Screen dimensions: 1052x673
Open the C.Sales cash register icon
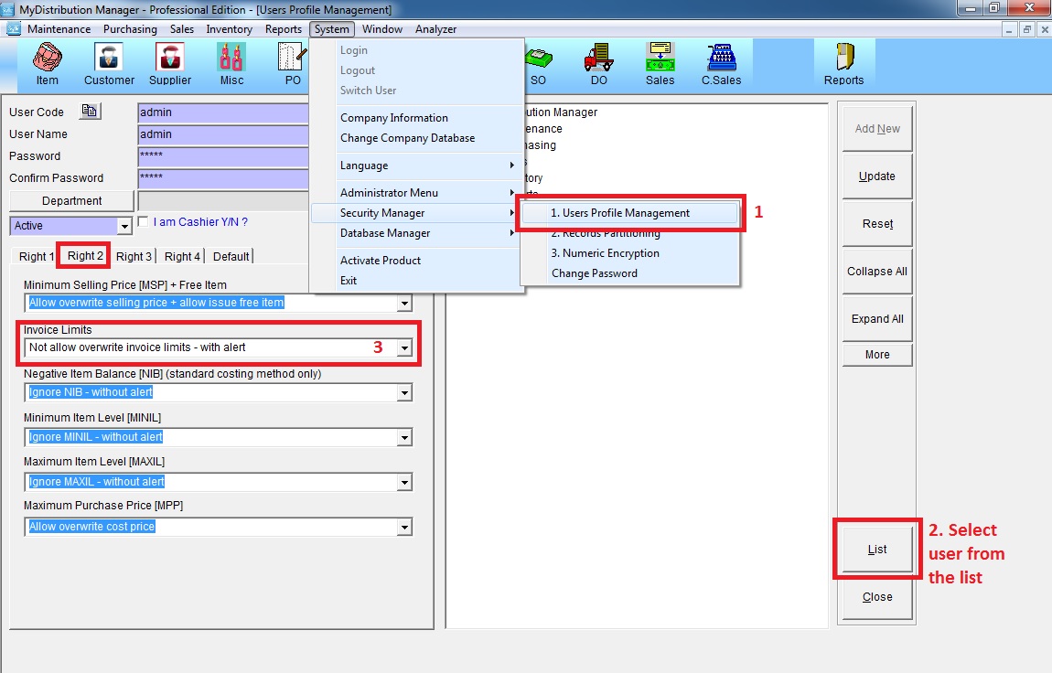[721, 64]
